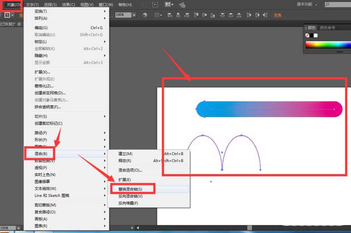Viewport: 351px width, 233px height.
Task: Open the 100% opacity dropdown arrow
Action: coord(134,15)
